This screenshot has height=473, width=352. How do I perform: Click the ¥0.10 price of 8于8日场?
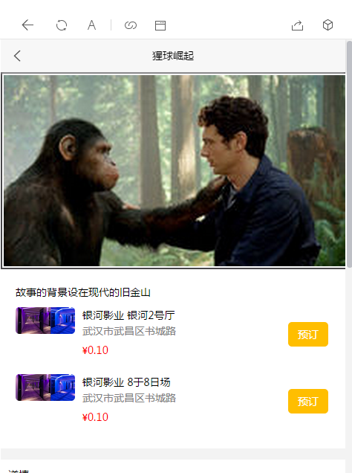tap(95, 417)
